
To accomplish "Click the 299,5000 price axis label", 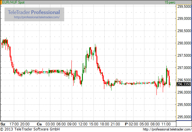I will click(184, 7).
